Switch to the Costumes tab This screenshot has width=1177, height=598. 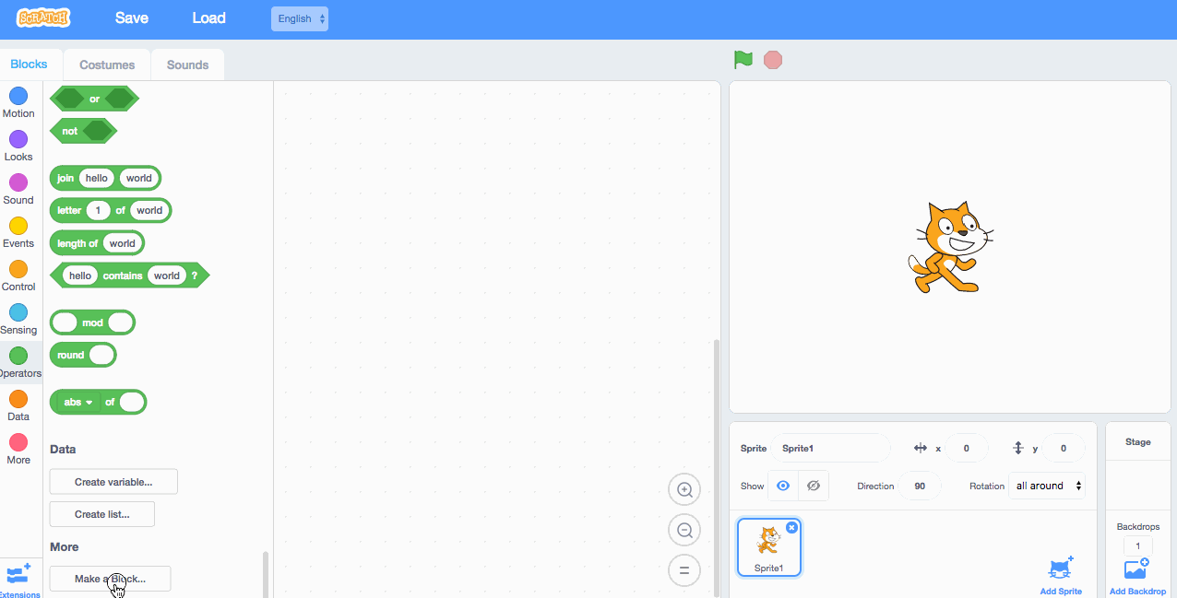[106, 64]
